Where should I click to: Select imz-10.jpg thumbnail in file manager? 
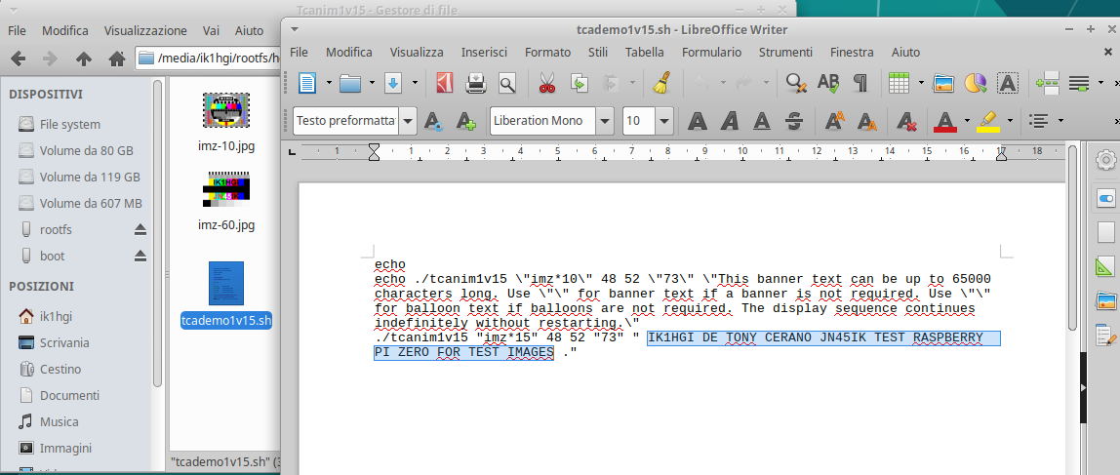click(225, 109)
